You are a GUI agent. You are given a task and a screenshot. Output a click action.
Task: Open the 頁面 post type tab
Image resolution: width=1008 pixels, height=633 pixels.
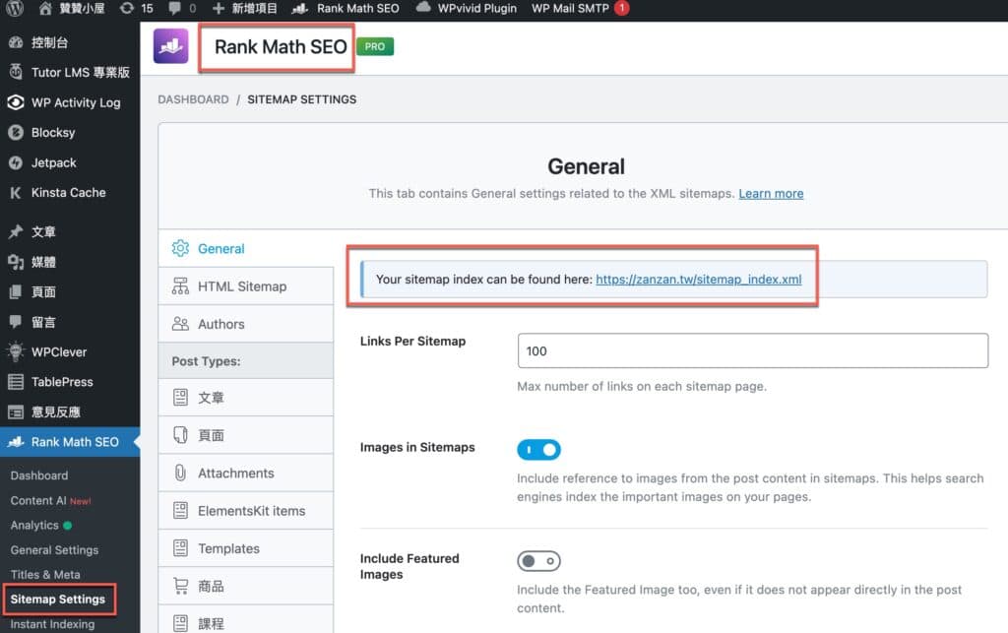coord(245,435)
